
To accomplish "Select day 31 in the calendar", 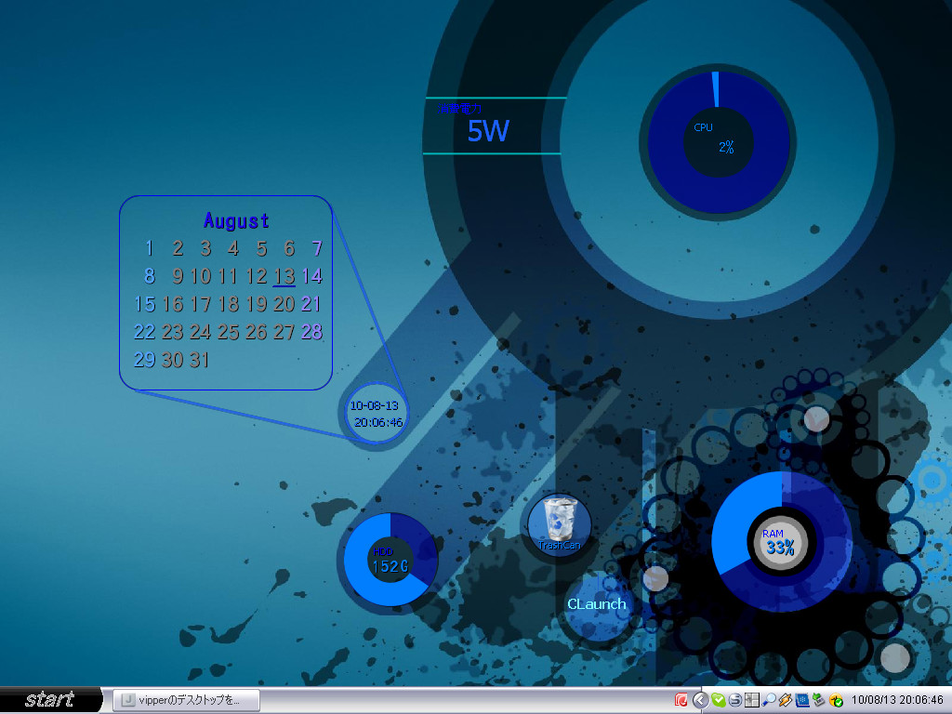I will (x=200, y=360).
